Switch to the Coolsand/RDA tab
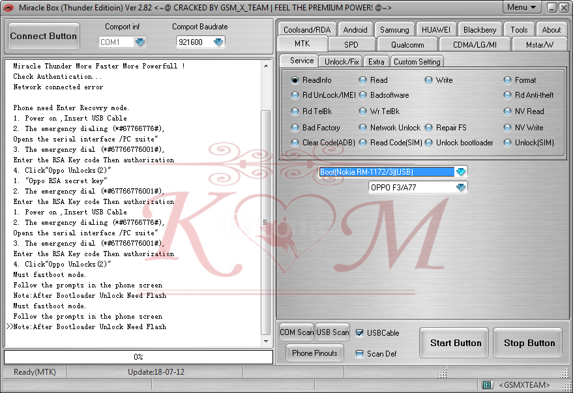The width and height of the screenshot is (573, 393). click(x=307, y=29)
